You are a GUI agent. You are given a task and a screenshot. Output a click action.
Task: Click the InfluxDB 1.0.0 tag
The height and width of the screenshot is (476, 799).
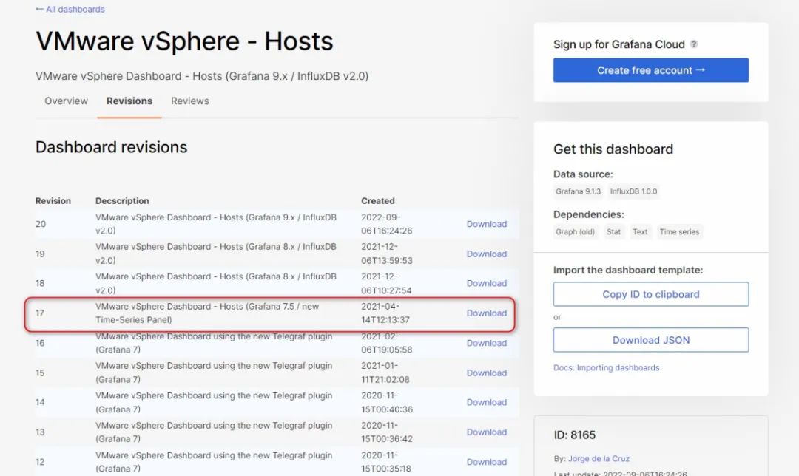(633, 191)
